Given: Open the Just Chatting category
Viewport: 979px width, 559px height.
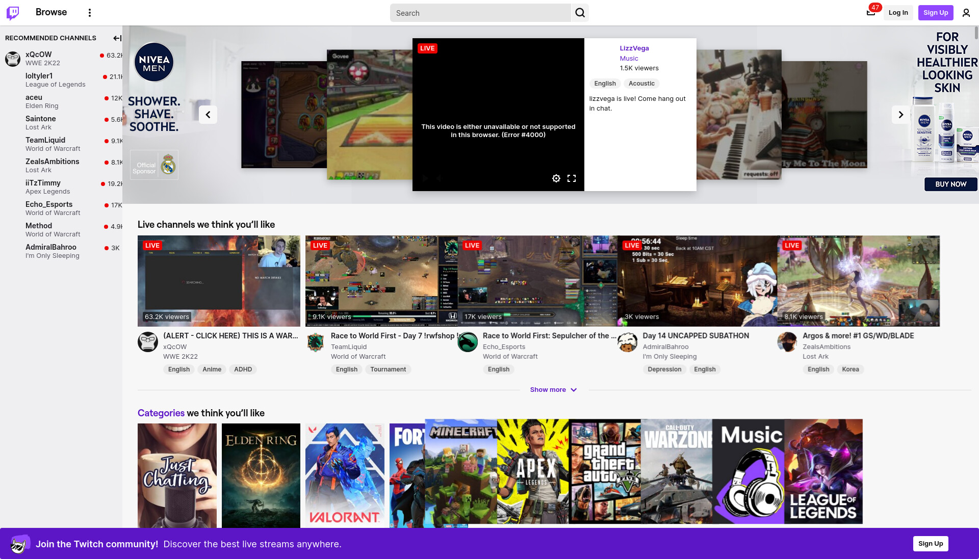Looking at the screenshot, I should coord(177,475).
